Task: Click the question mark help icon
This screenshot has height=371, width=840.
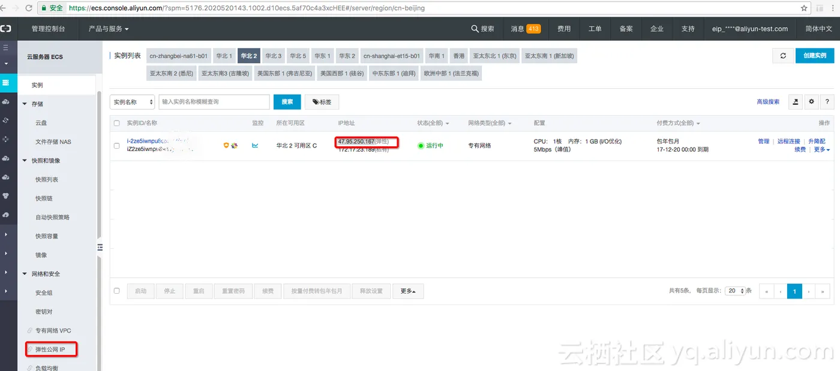Action: pyautogui.click(x=827, y=102)
